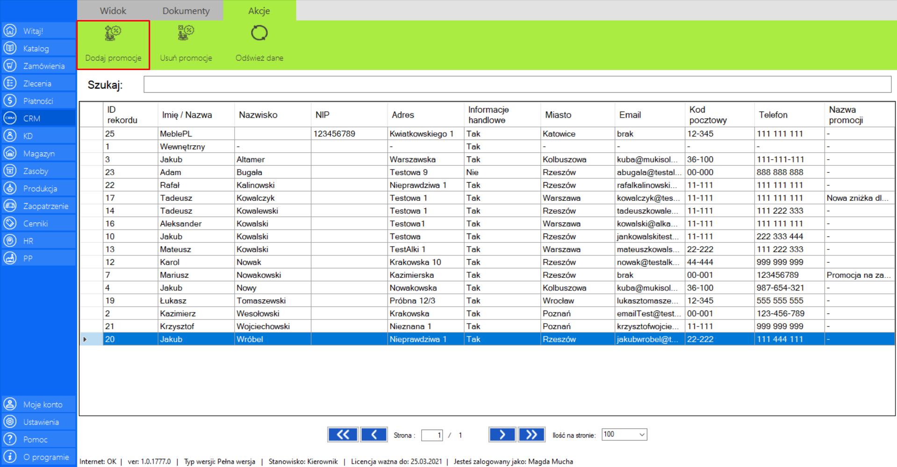Screen dimensions: 897x467
Task: Click the NIP value 123456789 for MeblePL
Action: (349, 134)
